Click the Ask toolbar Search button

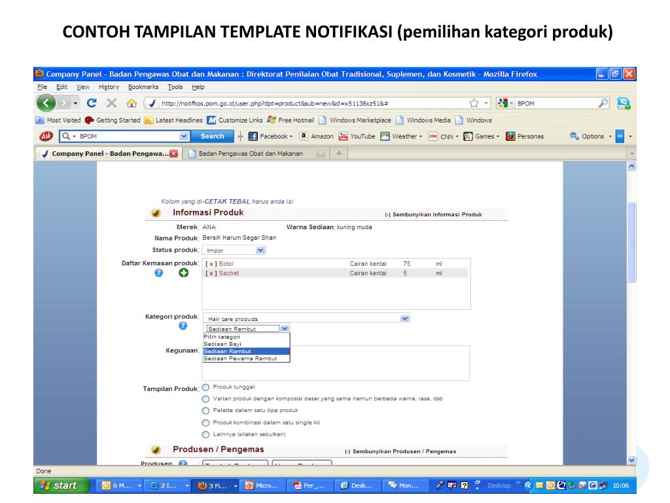point(213,136)
